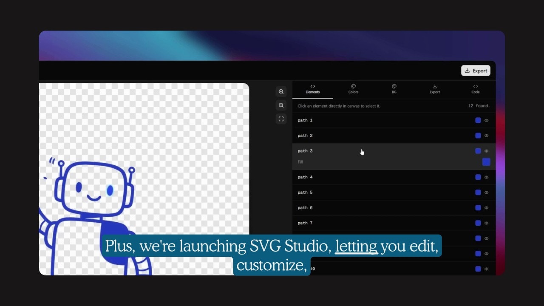This screenshot has width=544, height=306.
Task: Click path 6 blue color swatch
Action: pos(478,208)
